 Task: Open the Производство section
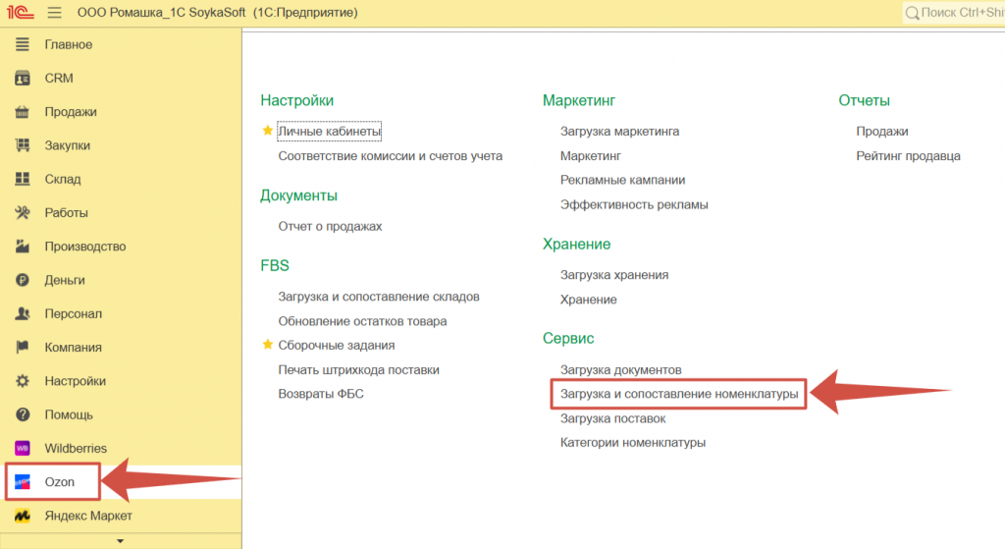84,247
